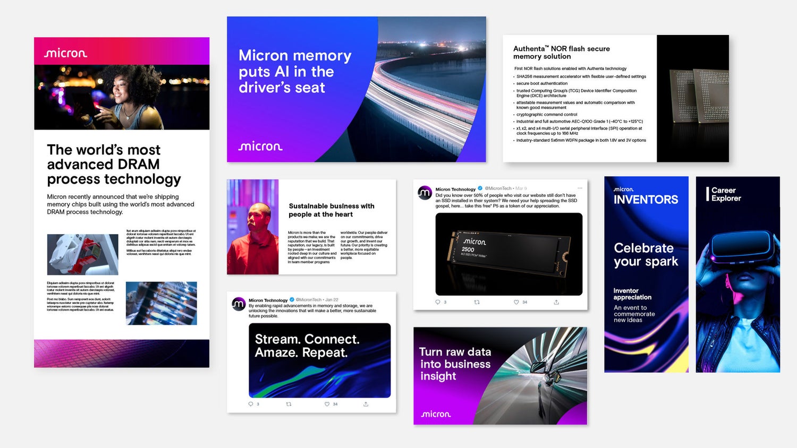The width and height of the screenshot is (797, 448).
Task: Click verified badge on Jan 22 tweet
Action: tap(292, 300)
